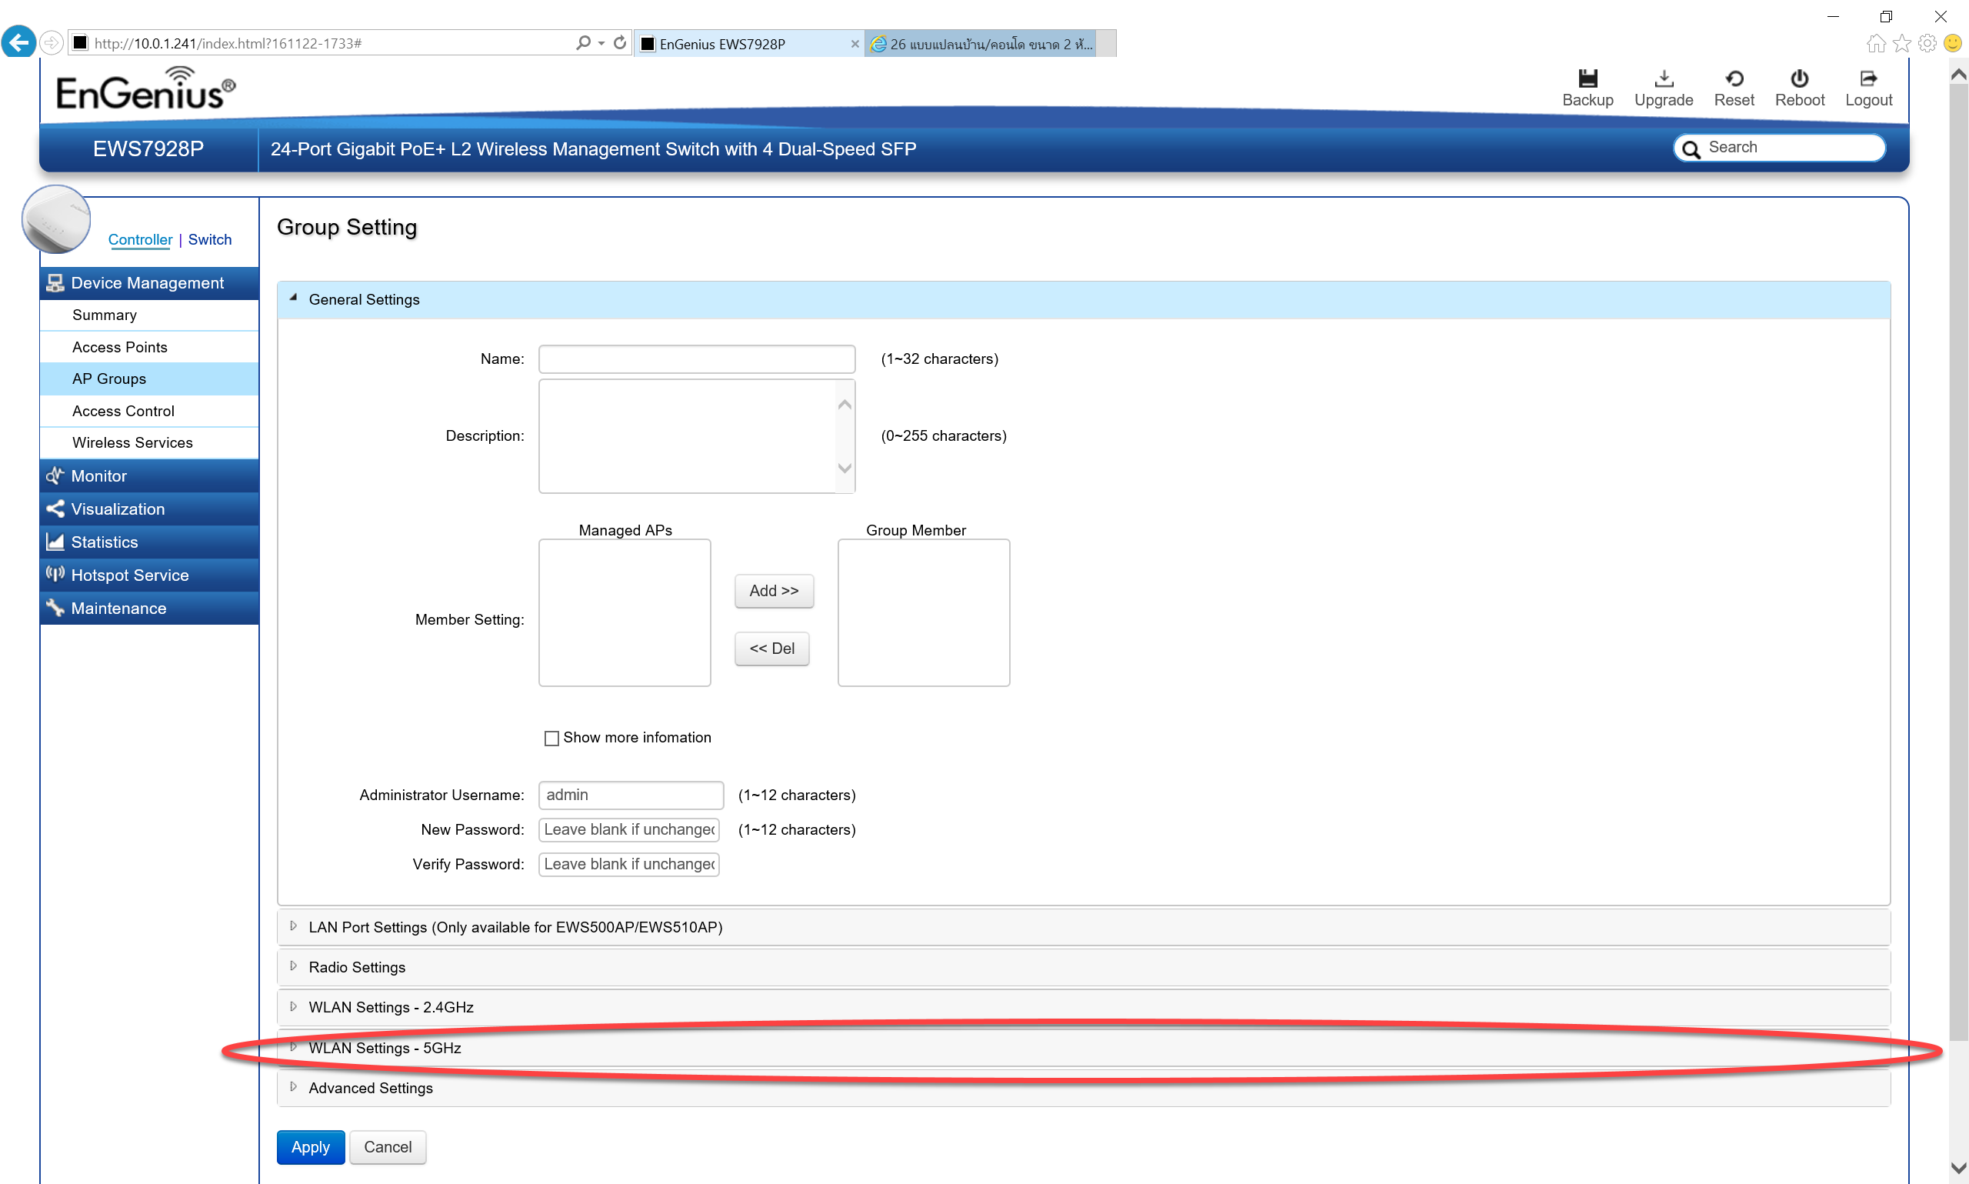Click the << Del button

771,648
